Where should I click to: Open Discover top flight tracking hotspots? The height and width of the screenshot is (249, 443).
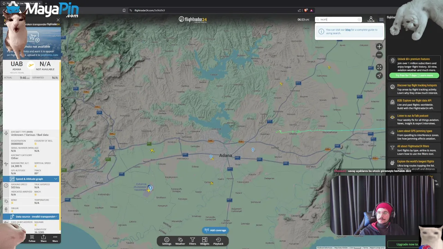[414, 89]
